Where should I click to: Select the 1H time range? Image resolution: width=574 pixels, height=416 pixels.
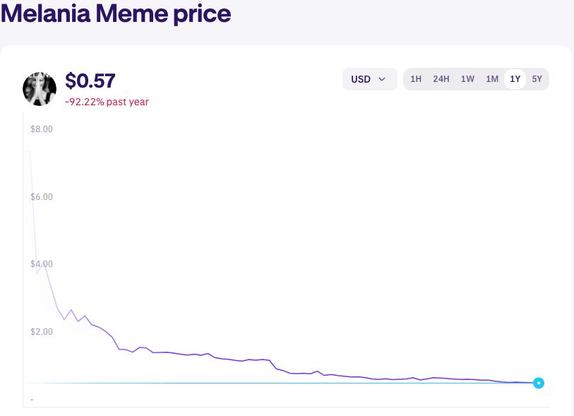pos(416,79)
